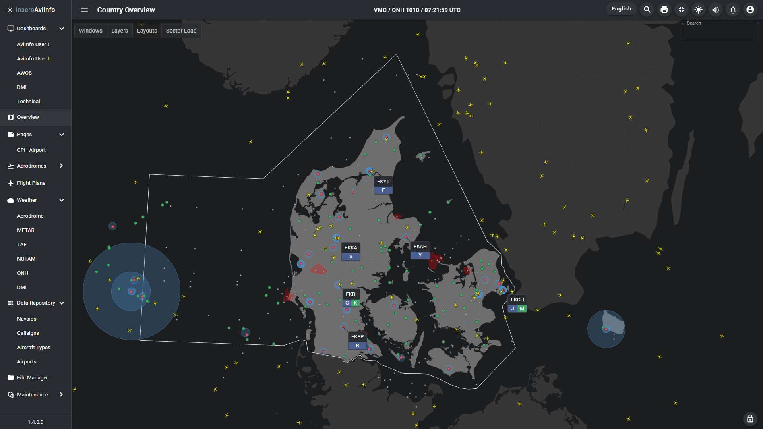Open the user account icon
763x429 pixels.
750,10
